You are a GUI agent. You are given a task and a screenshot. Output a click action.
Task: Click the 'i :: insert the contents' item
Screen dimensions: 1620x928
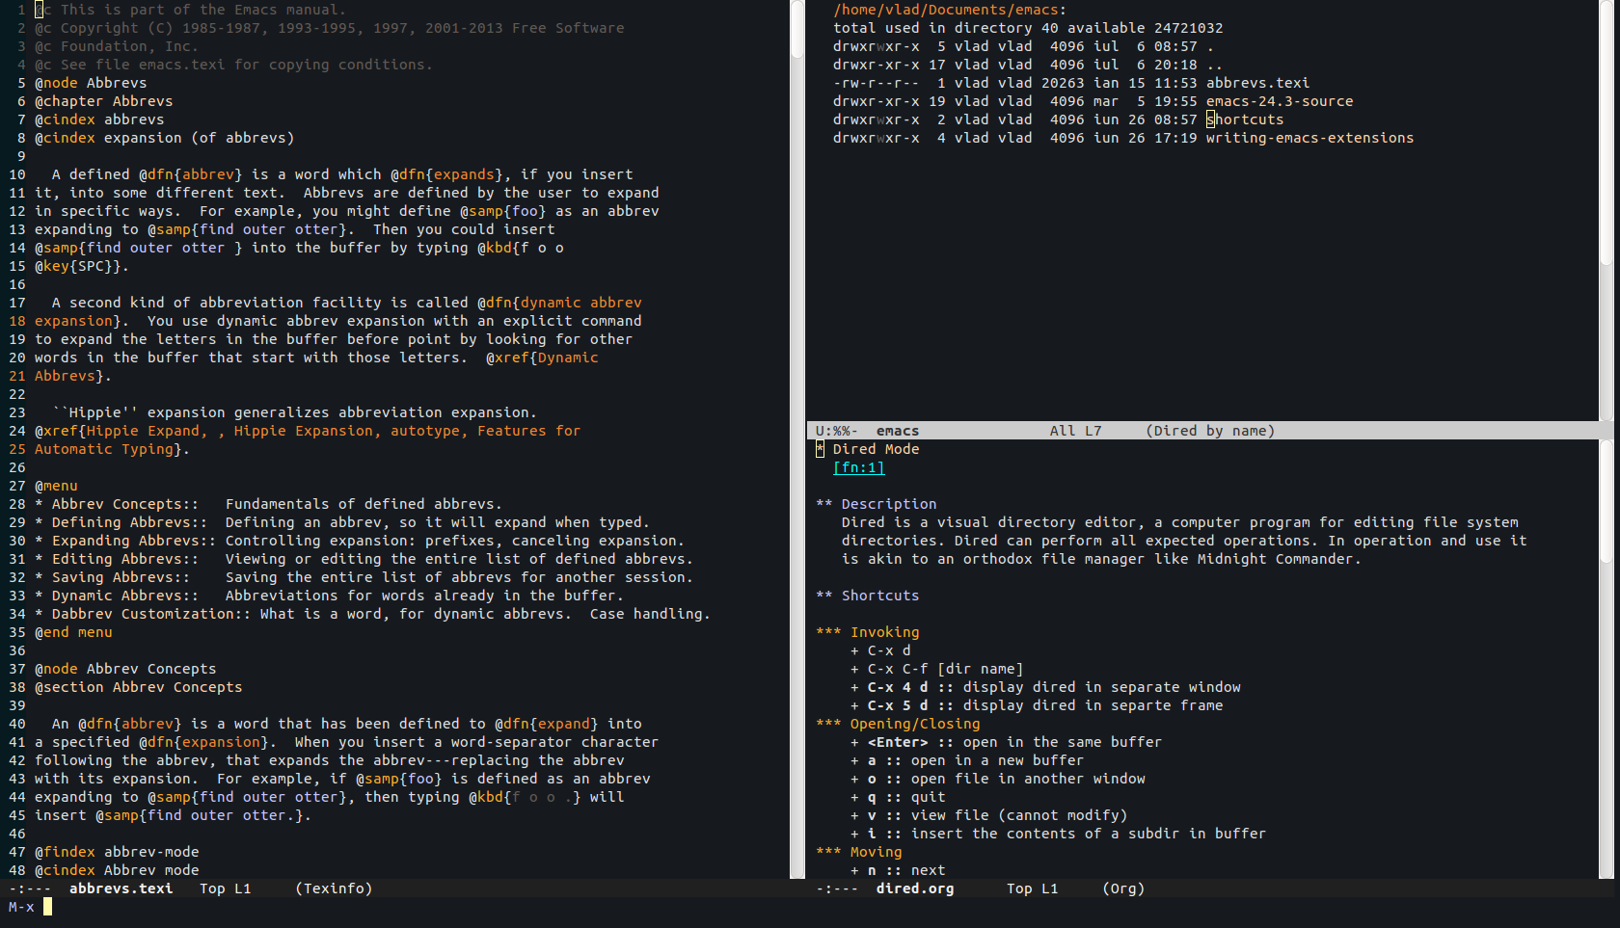[x=1059, y=834]
